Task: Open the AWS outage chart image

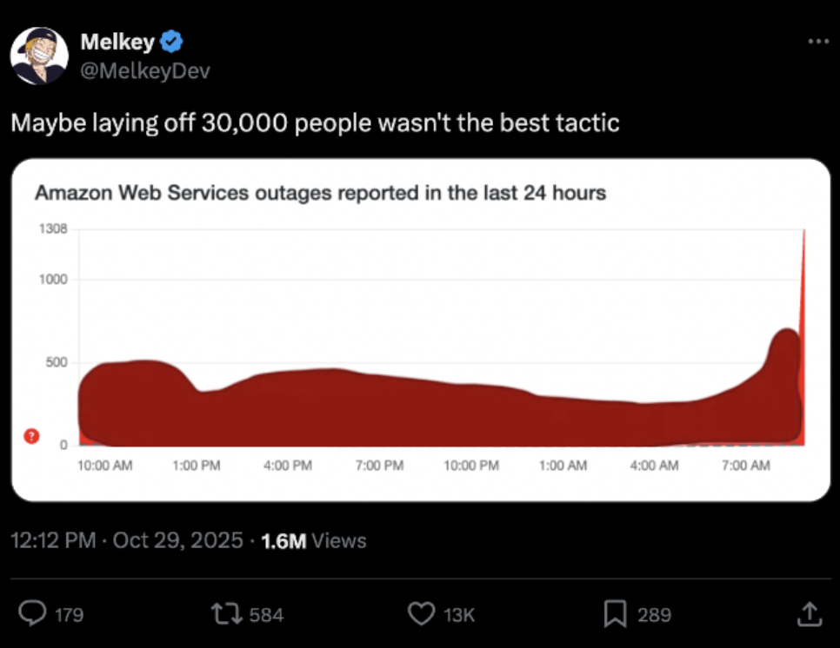Action: pos(420,330)
